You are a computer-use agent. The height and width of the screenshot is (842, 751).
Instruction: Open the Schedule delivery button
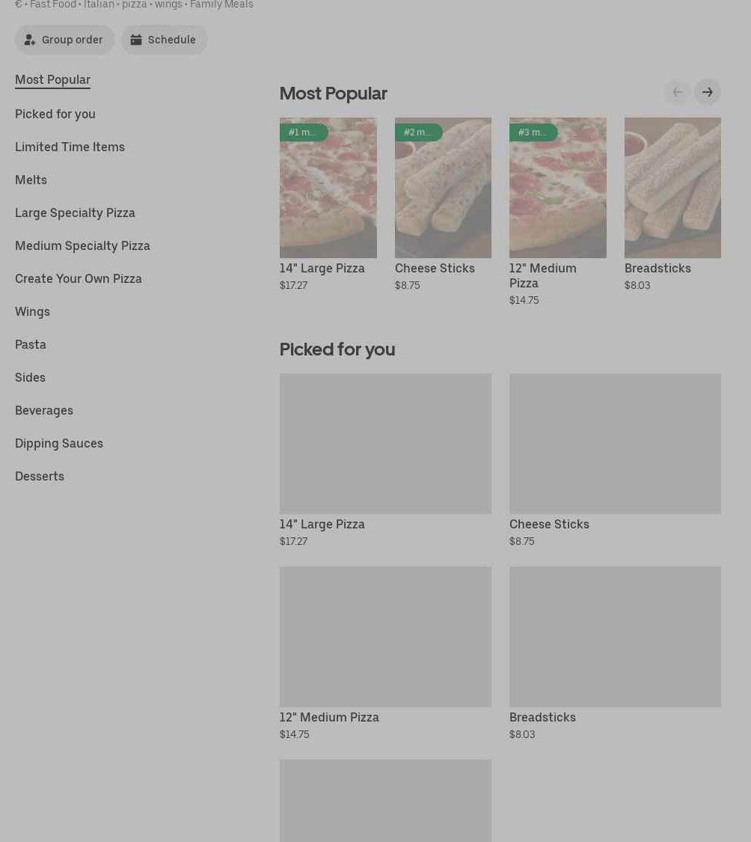click(x=164, y=40)
